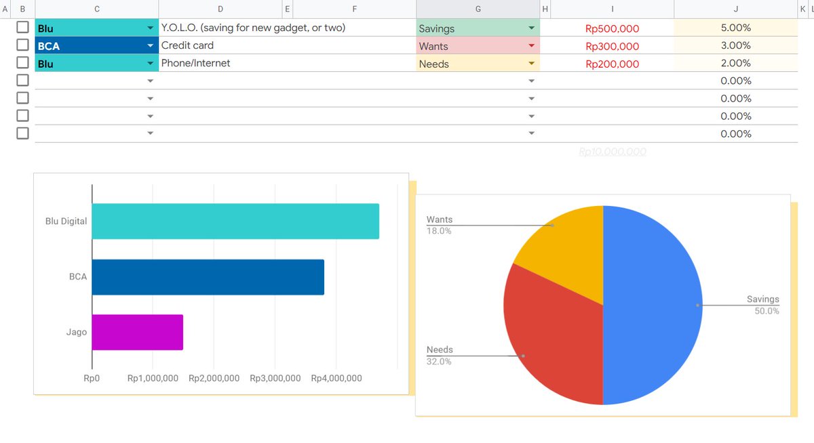Viewport: 814px width, 443px height.
Task: Select the Credit card description cell
Action: [288, 45]
